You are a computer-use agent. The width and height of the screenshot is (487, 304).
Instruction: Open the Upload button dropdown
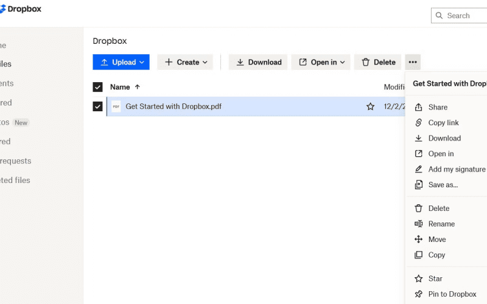coord(121,62)
